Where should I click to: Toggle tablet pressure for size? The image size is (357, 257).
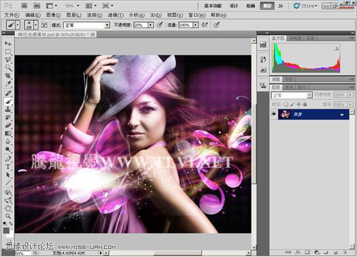click(217, 24)
